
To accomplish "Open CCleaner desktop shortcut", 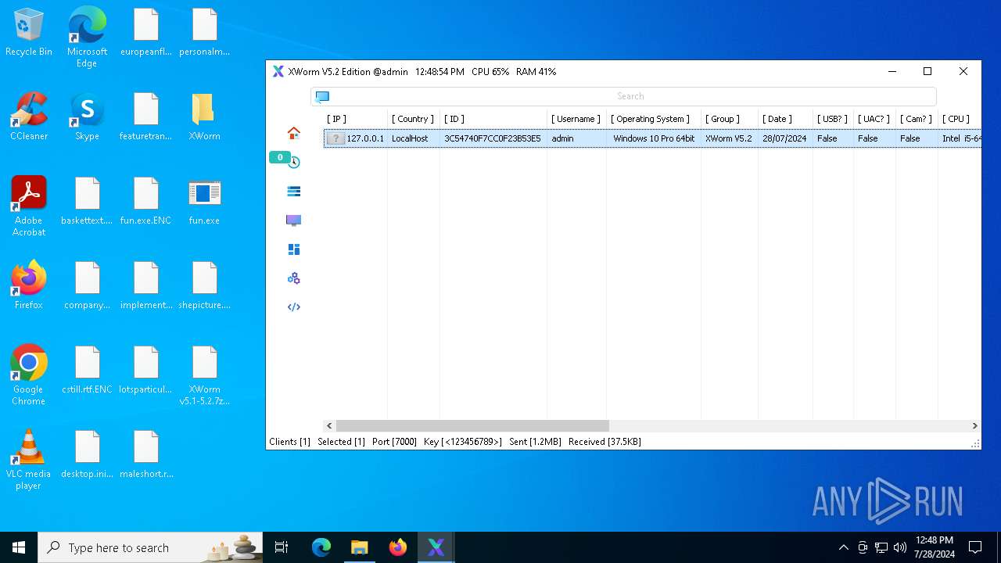I will coord(29,117).
